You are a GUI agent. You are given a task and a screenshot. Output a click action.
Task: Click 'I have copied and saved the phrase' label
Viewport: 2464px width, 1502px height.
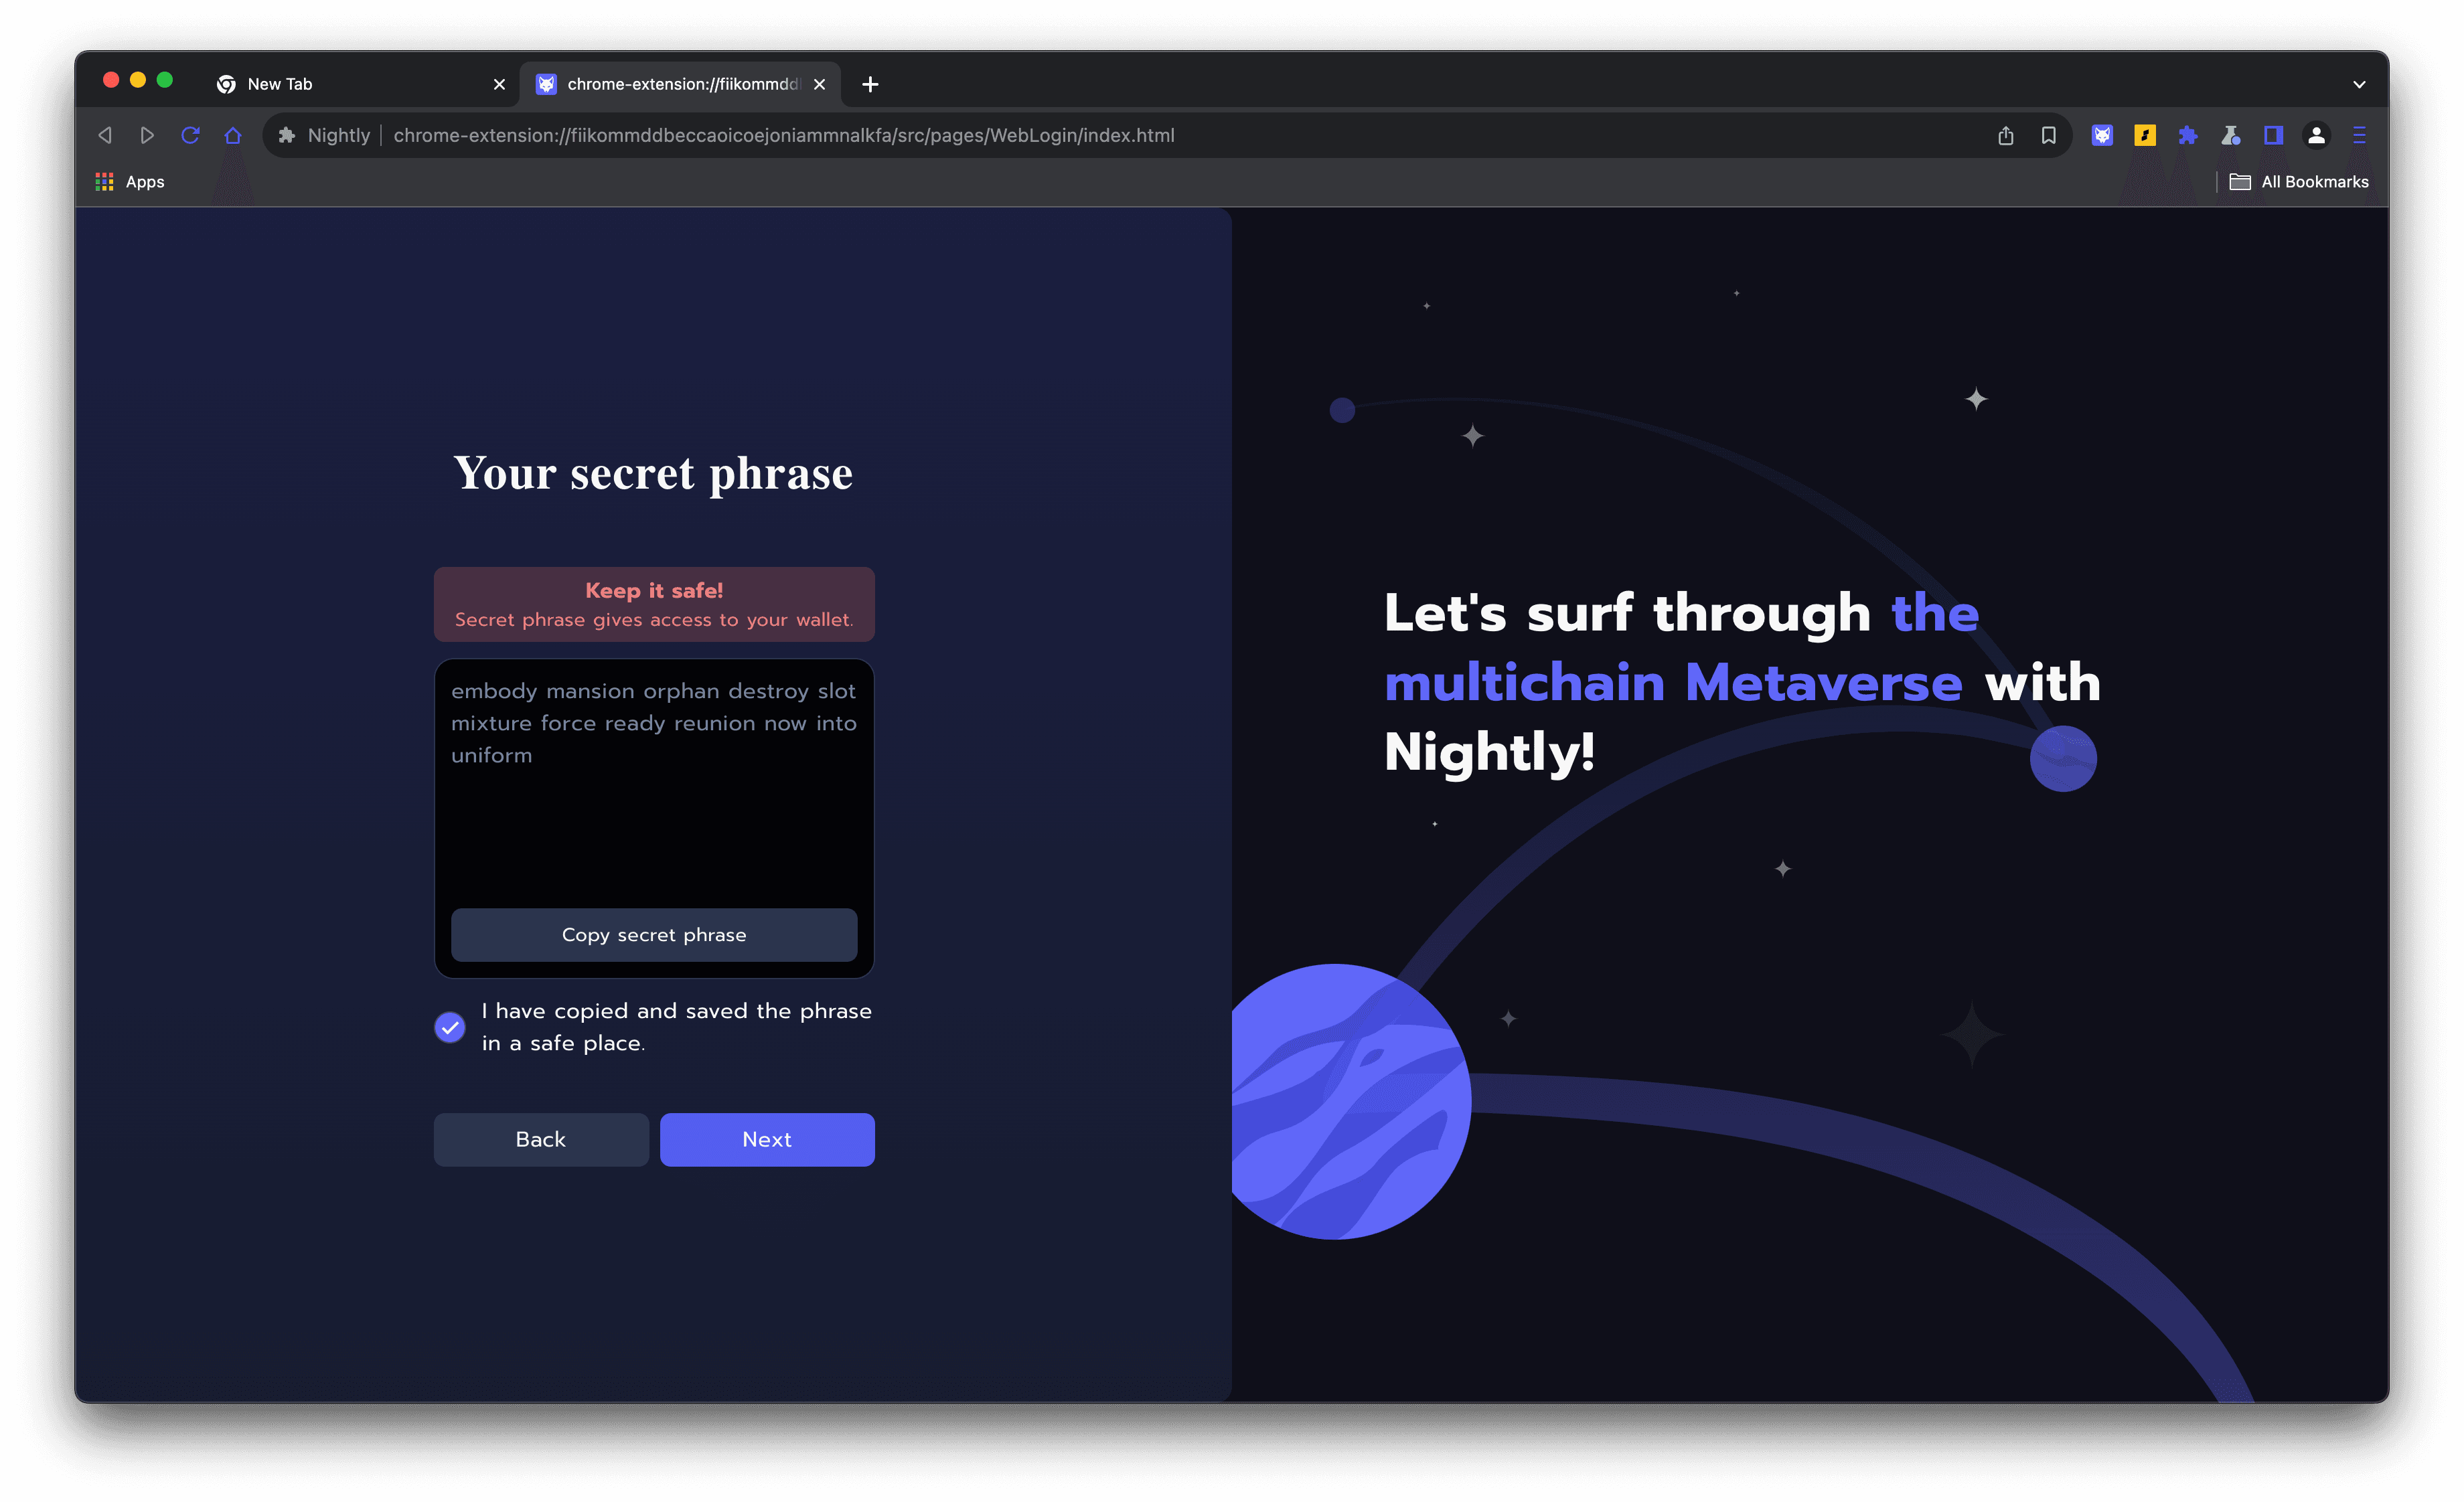click(676, 1026)
